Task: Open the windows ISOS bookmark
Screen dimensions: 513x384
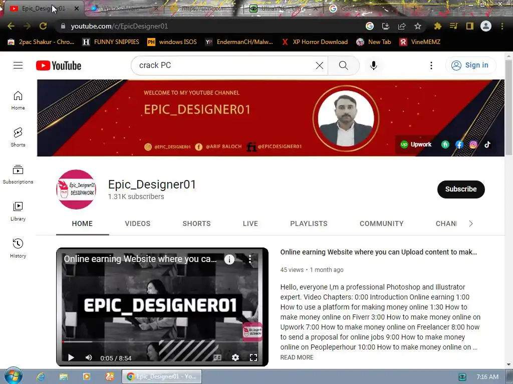Action: click(172, 42)
